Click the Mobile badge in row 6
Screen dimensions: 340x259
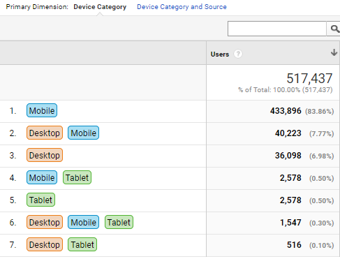83,222
